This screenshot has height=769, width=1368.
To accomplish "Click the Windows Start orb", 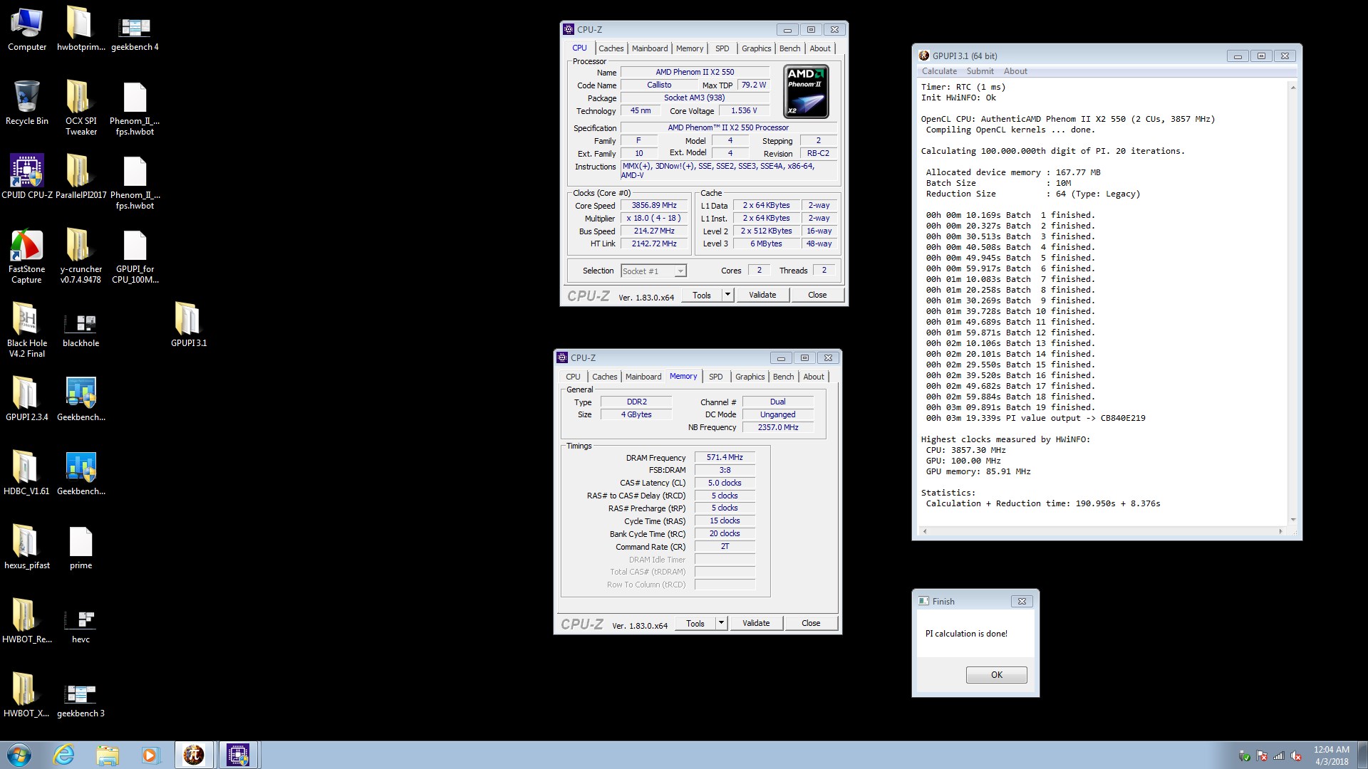I will coord(19,755).
